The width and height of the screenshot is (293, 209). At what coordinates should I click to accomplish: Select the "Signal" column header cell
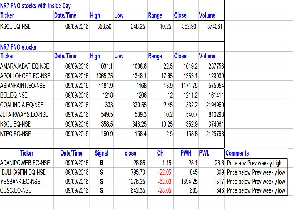coord(101,153)
